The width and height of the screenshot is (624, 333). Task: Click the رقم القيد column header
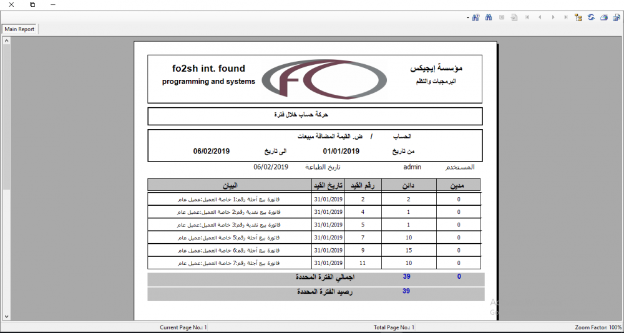[363, 185]
